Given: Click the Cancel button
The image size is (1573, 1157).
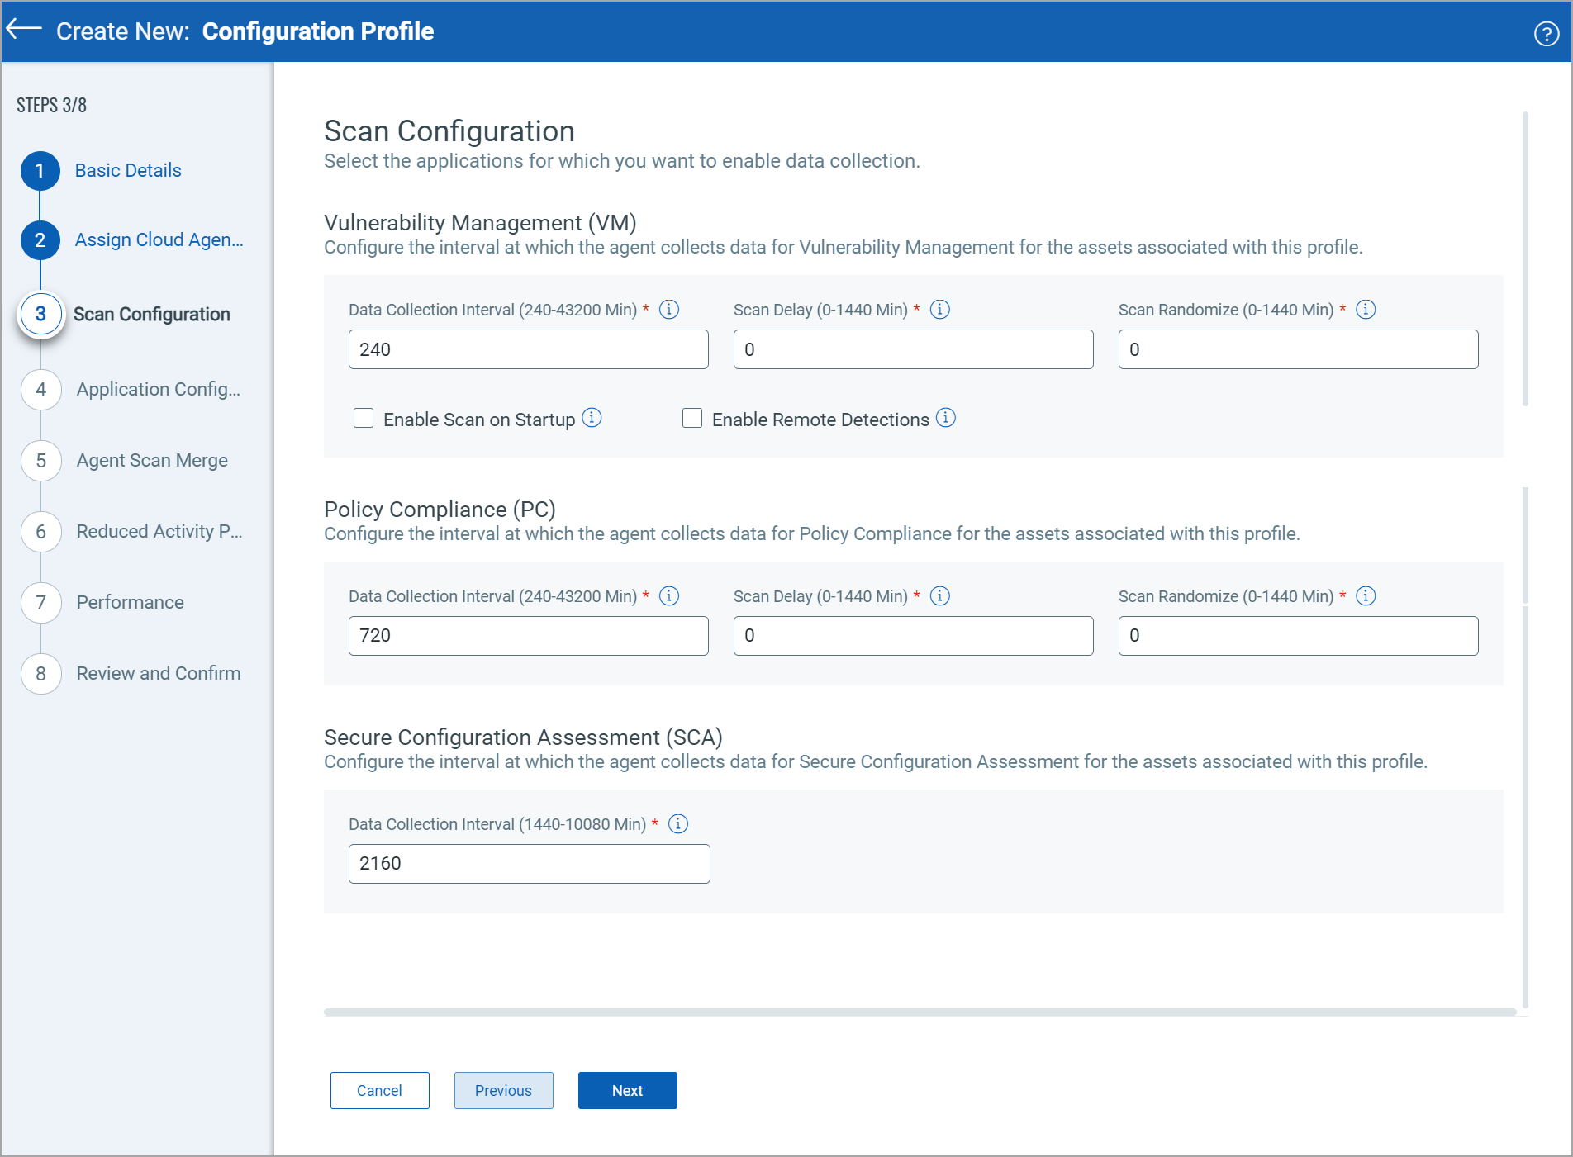Looking at the screenshot, I should 380,1090.
